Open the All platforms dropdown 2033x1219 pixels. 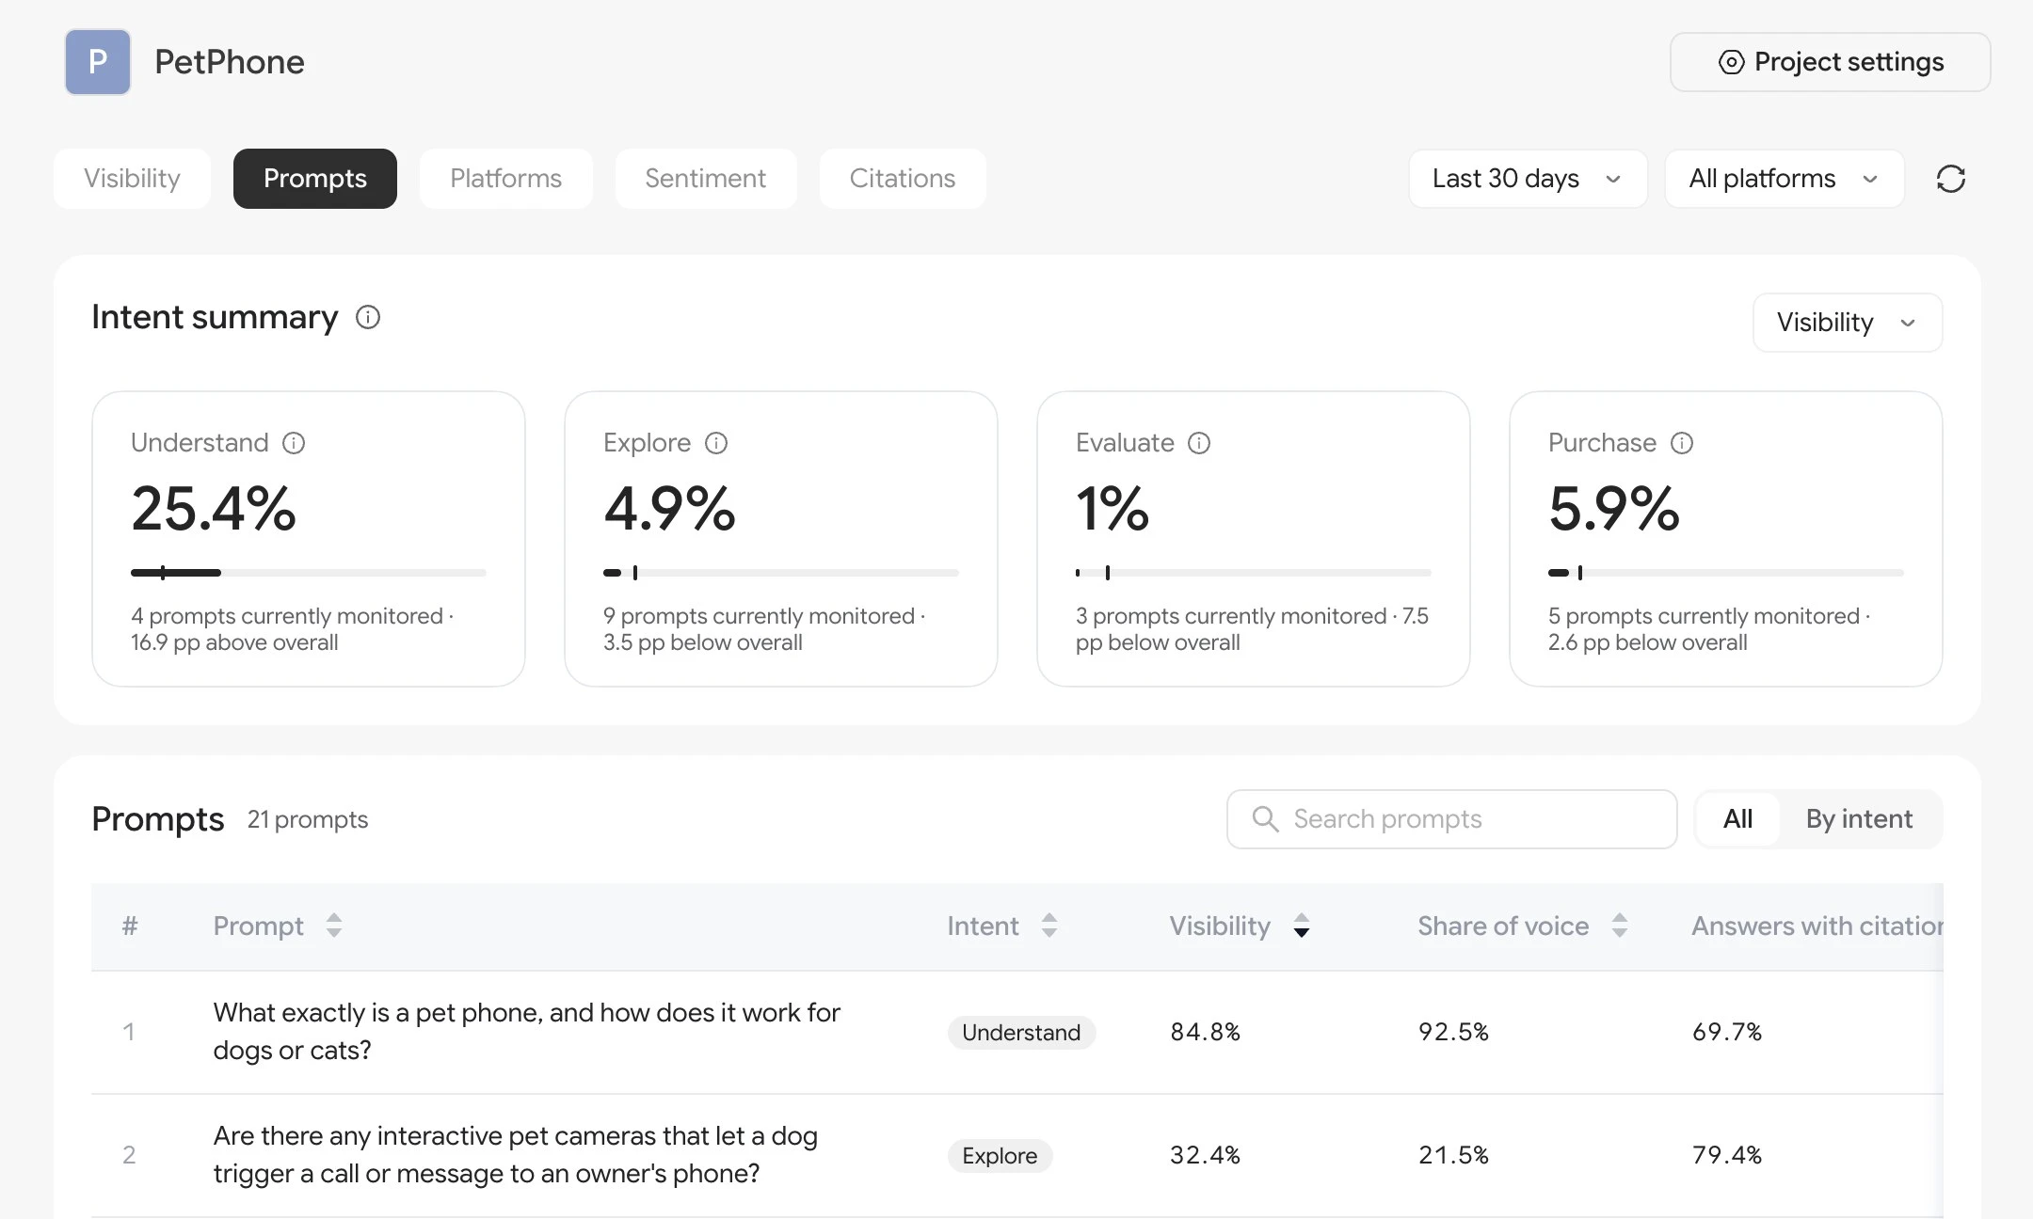click(1785, 179)
